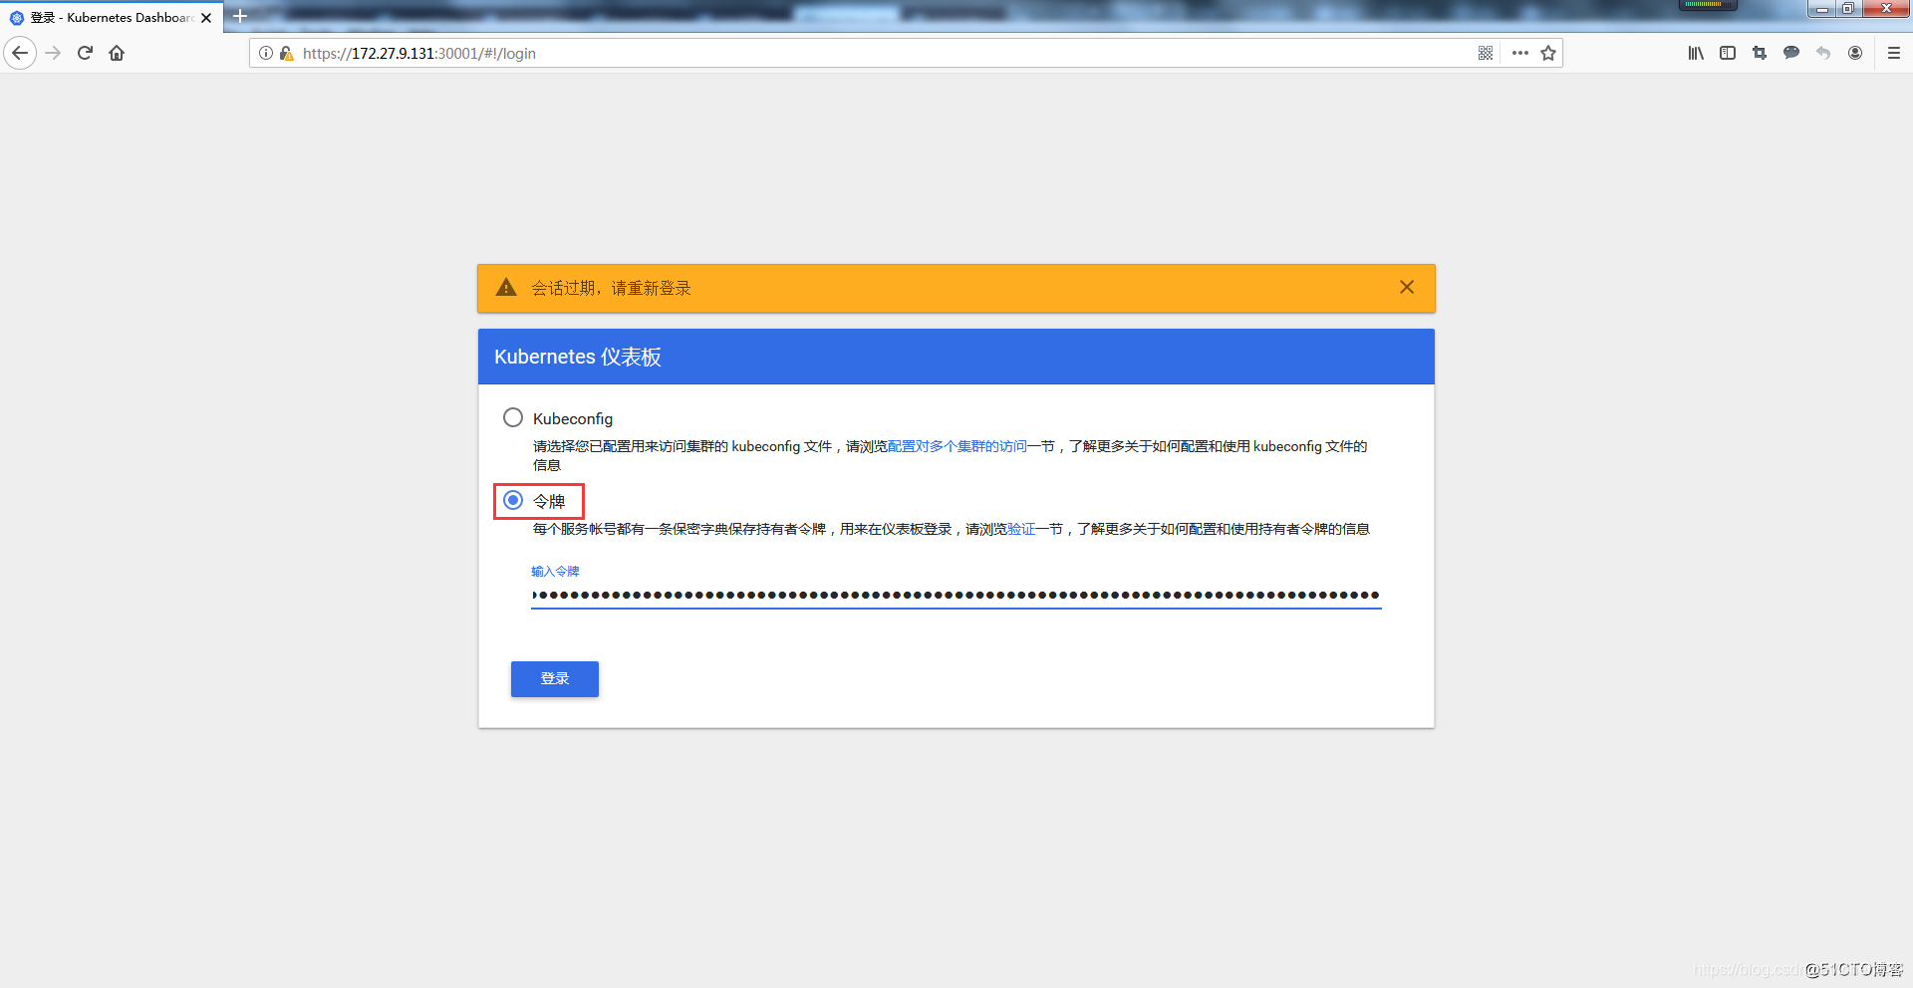The width and height of the screenshot is (1913, 988).
Task: Click the browser Back arrow button
Action: click(20, 53)
